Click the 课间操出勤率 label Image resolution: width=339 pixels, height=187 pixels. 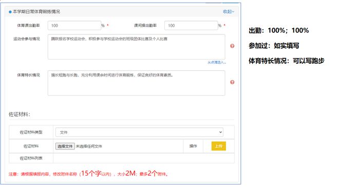(145, 26)
